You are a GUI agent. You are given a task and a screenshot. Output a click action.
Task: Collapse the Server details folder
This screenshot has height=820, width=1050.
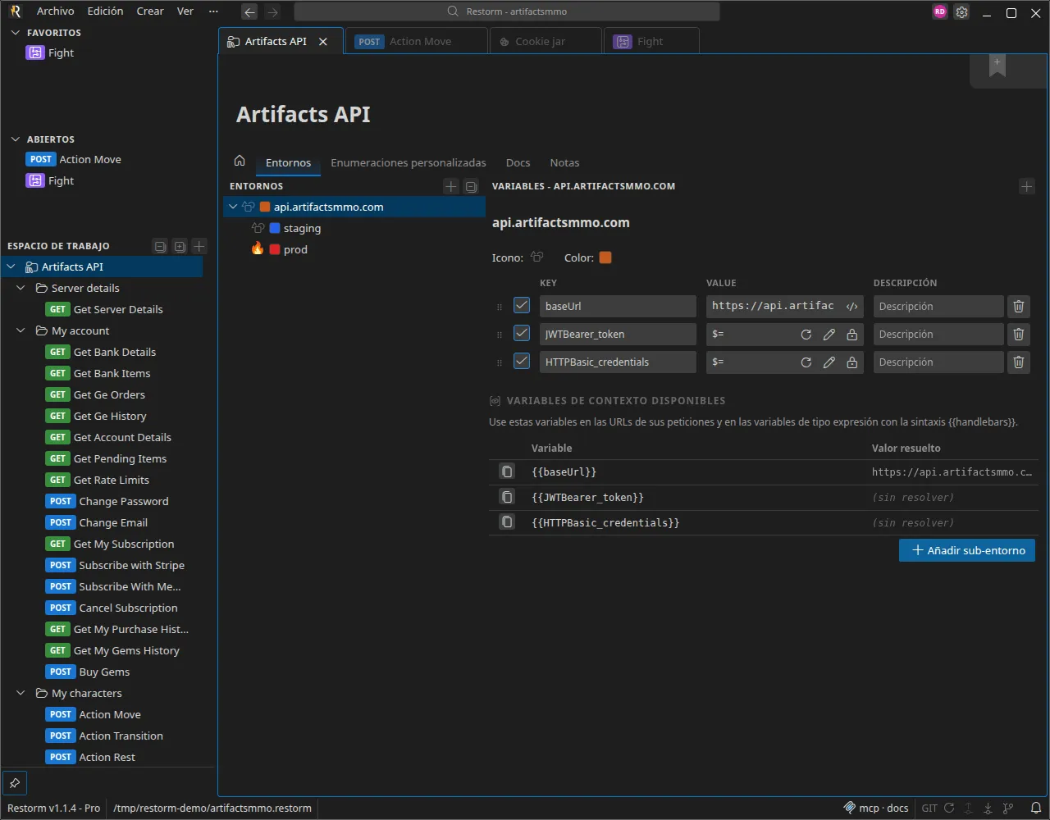(21, 289)
